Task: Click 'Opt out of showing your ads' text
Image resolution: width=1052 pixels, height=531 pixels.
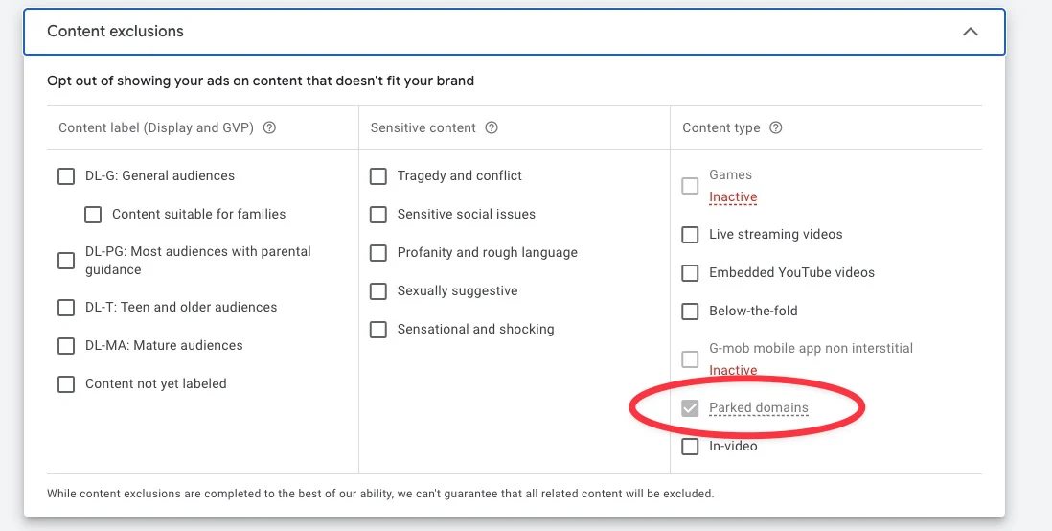Action: tap(261, 81)
